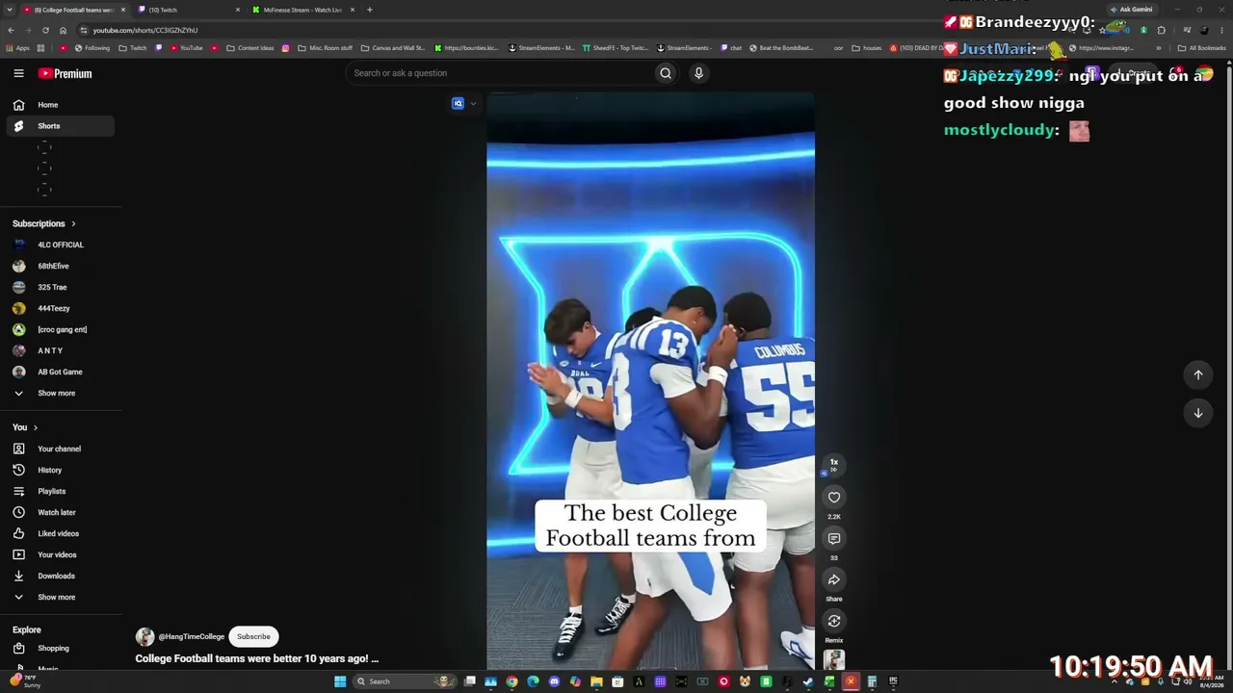The height and width of the screenshot is (693, 1233).
Task: Open the YouTube hamburger guide menu
Action: [x=18, y=73]
